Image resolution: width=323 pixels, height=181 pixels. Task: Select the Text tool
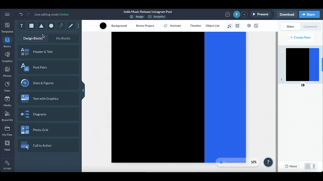(22, 26)
